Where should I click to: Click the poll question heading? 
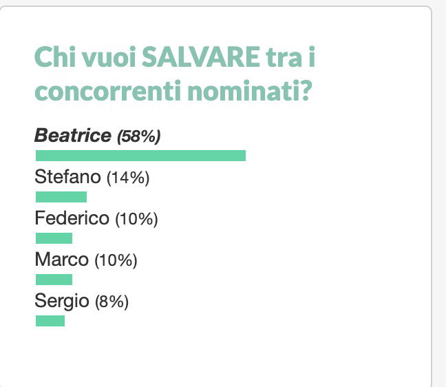[175, 74]
